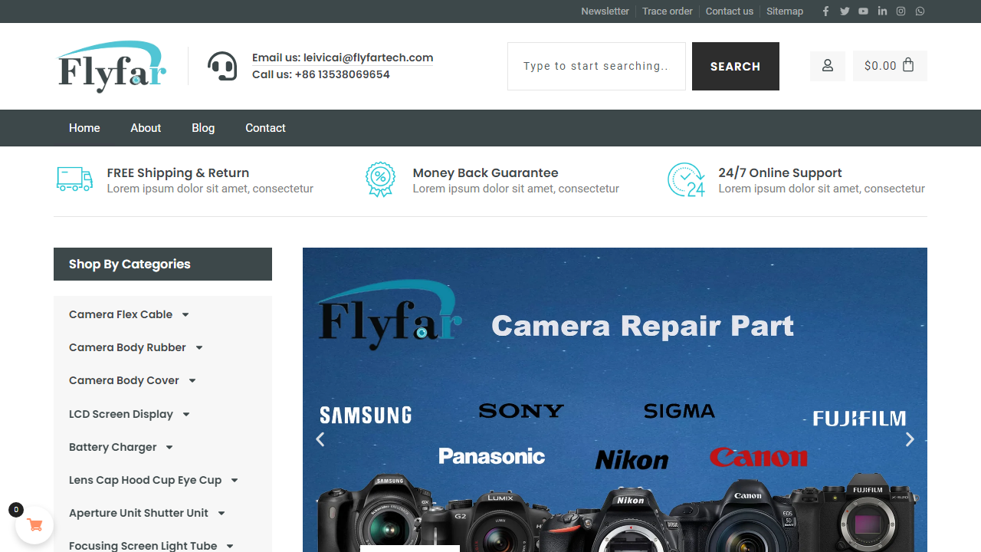Click the Trace order link

click(668, 11)
